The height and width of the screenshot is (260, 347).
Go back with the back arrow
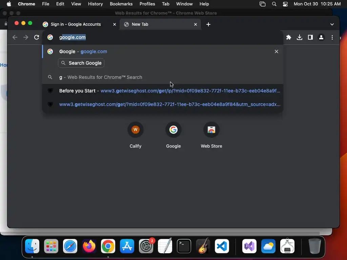point(15,37)
